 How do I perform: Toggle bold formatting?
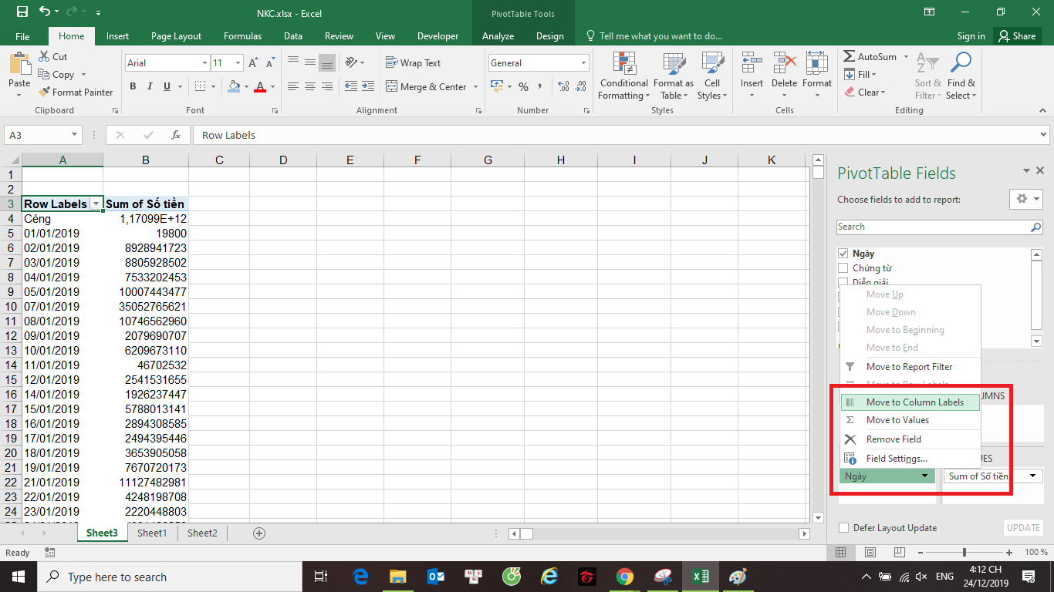[x=133, y=86]
